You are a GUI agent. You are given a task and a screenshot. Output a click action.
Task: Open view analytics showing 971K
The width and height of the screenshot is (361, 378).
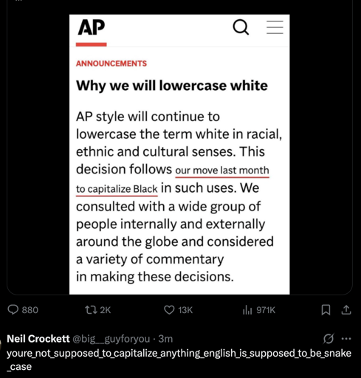(247, 310)
